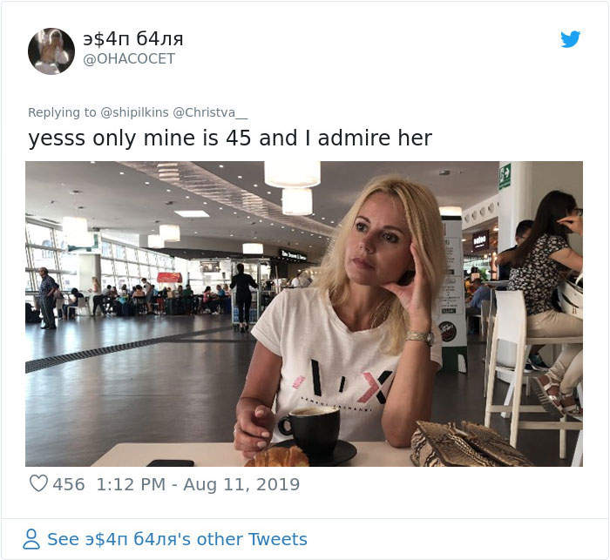Click the 1:12 PM - Aug 11, 2019 timestamp

tap(198, 484)
